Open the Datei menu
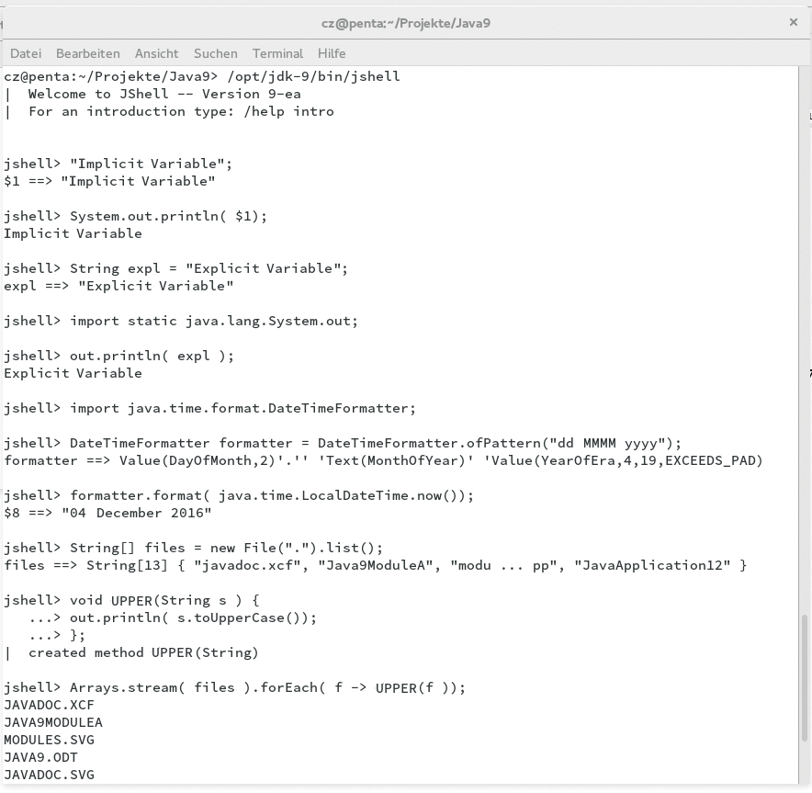The height and width of the screenshot is (793, 812). (x=25, y=53)
